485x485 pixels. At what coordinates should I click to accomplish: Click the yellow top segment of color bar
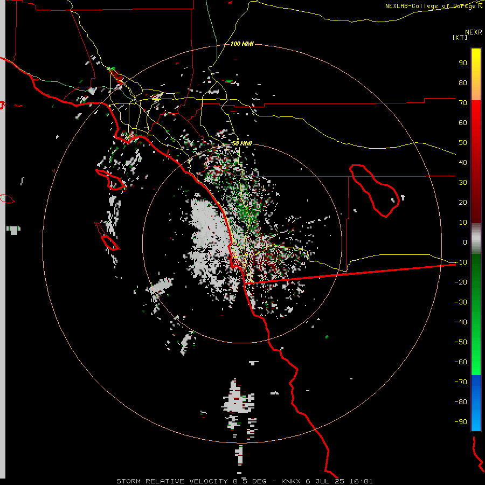pyautogui.click(x=476, y=74)
